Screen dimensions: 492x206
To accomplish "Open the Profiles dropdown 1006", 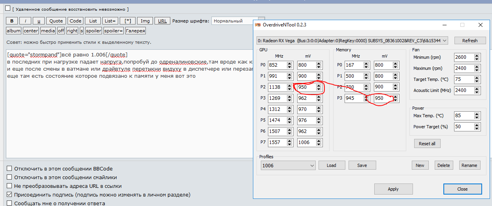I will click(x=288, y=165).
